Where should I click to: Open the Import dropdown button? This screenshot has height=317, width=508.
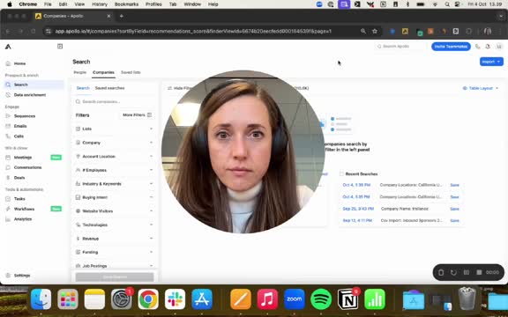coord(491,62)
